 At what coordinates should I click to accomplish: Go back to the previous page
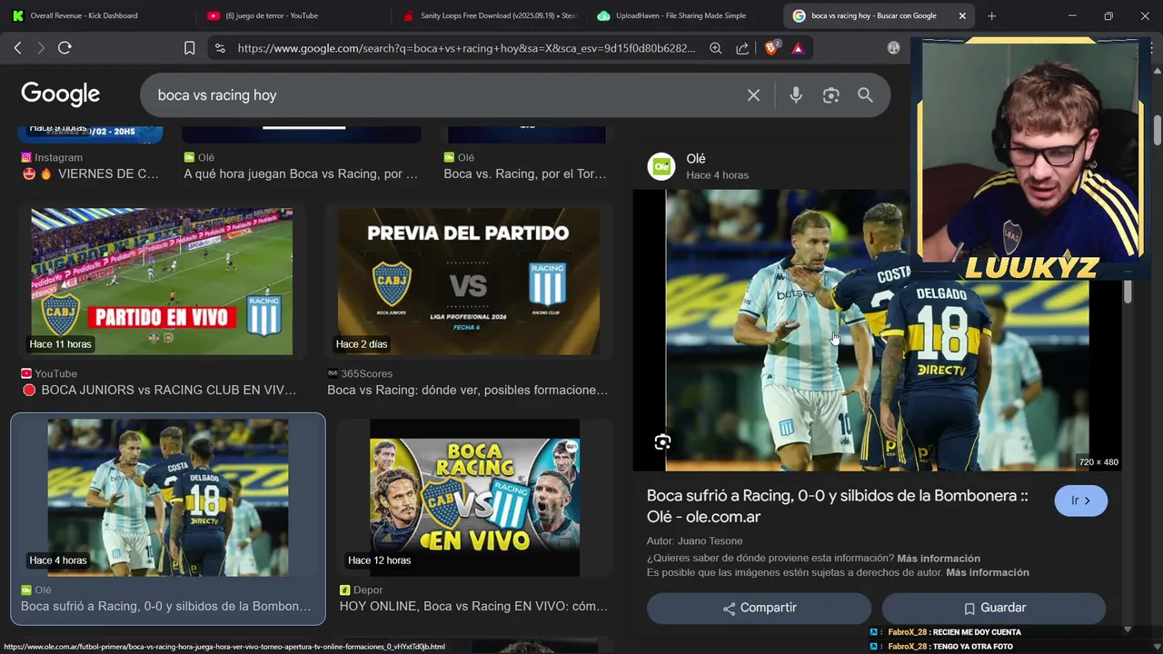pos(17,48)
